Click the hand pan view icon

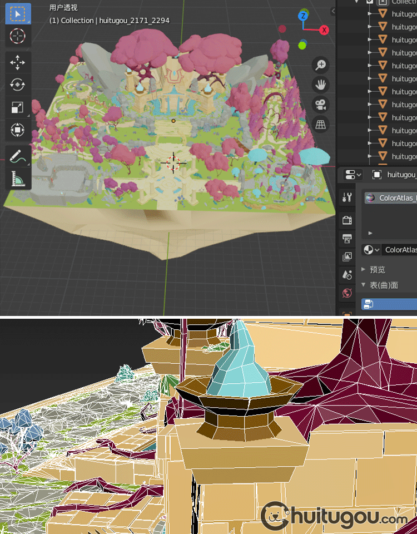point(320,85)
